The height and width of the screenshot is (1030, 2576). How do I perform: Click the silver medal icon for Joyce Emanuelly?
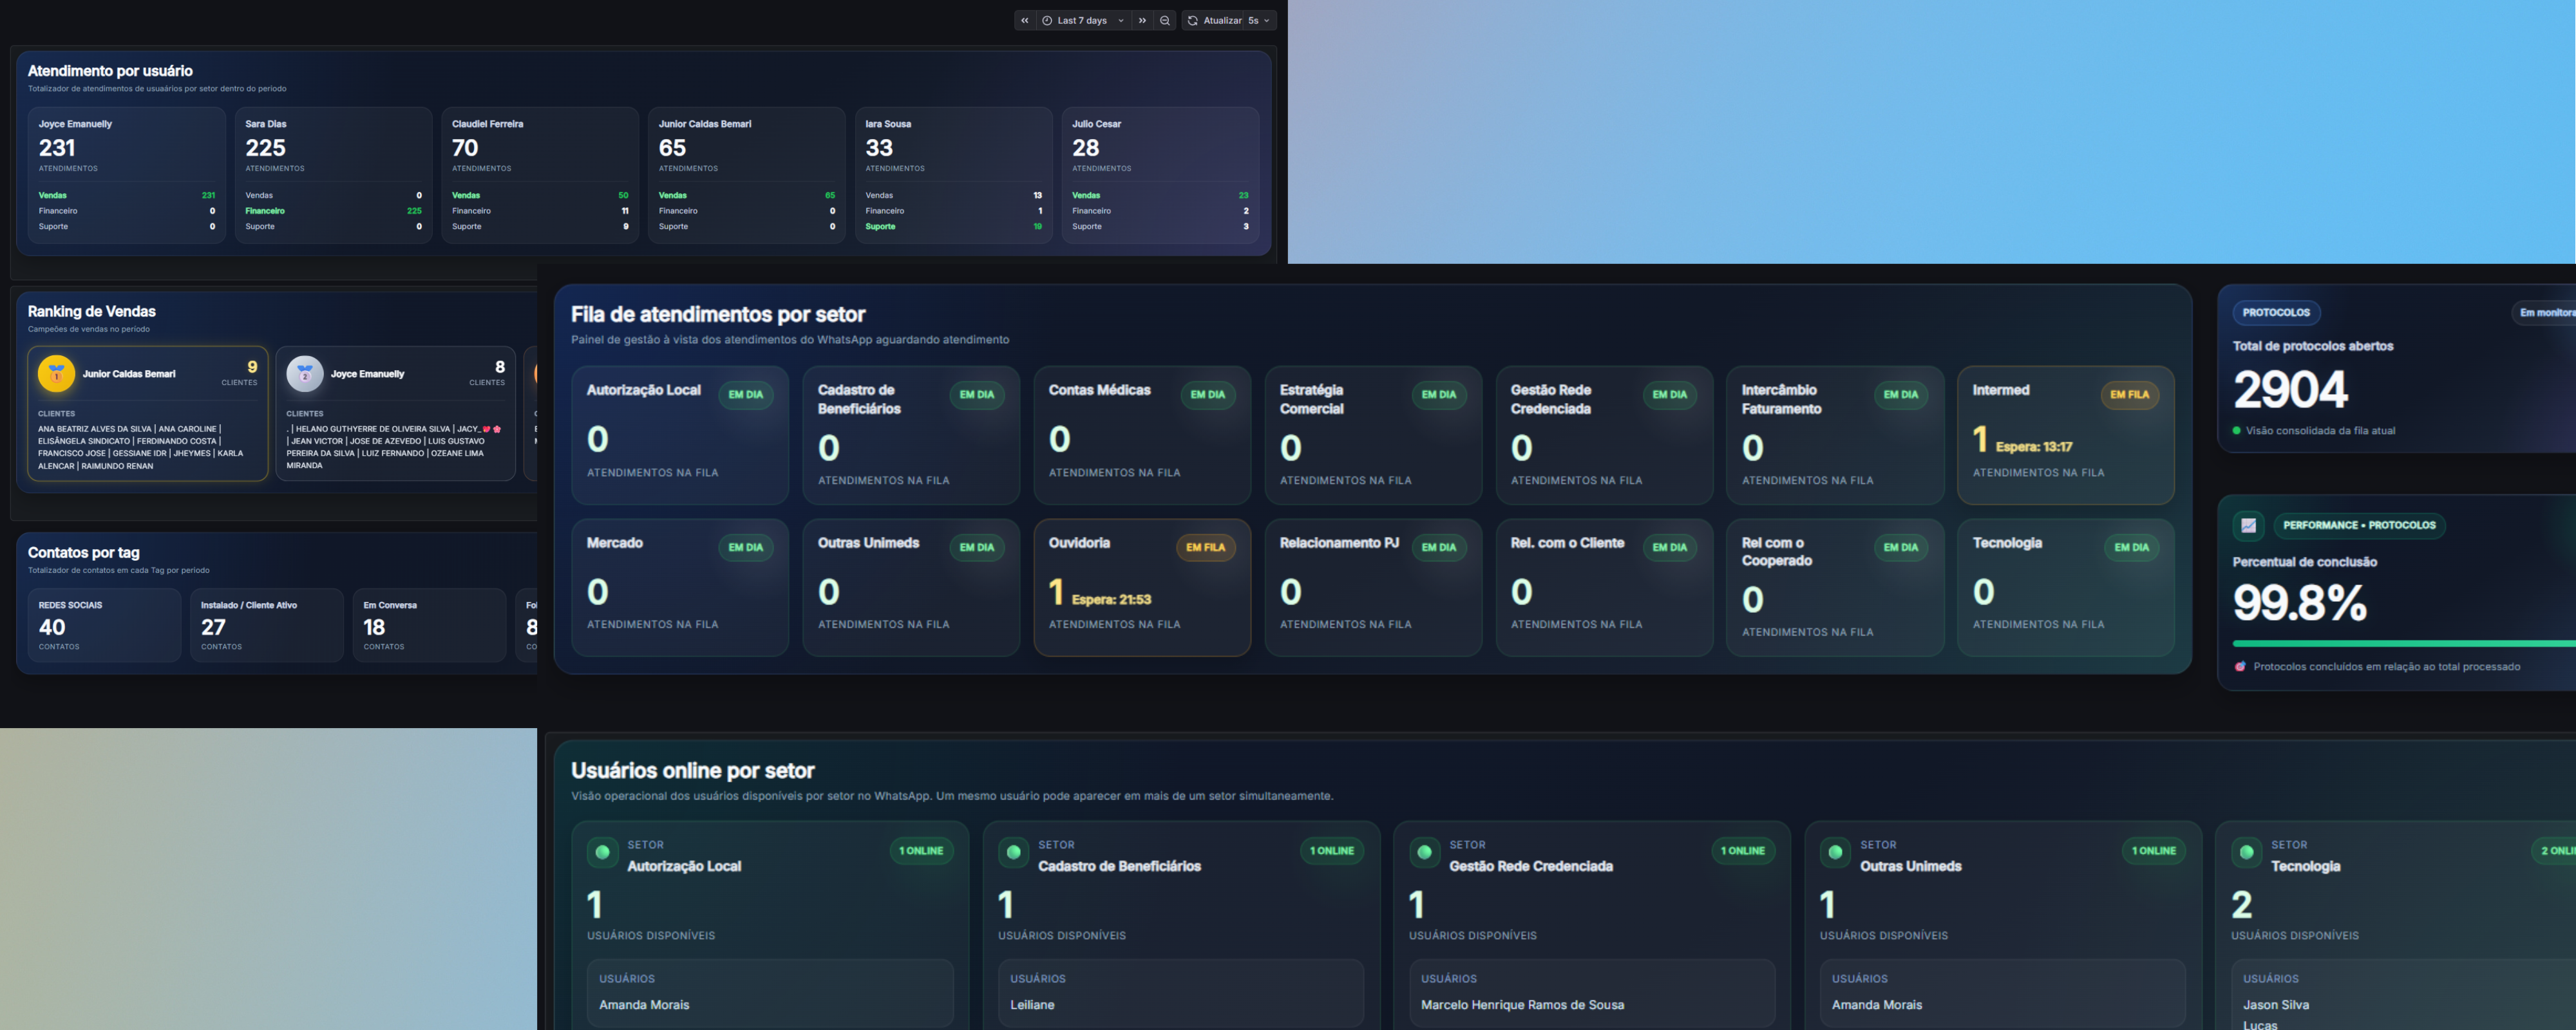[304, 373]
